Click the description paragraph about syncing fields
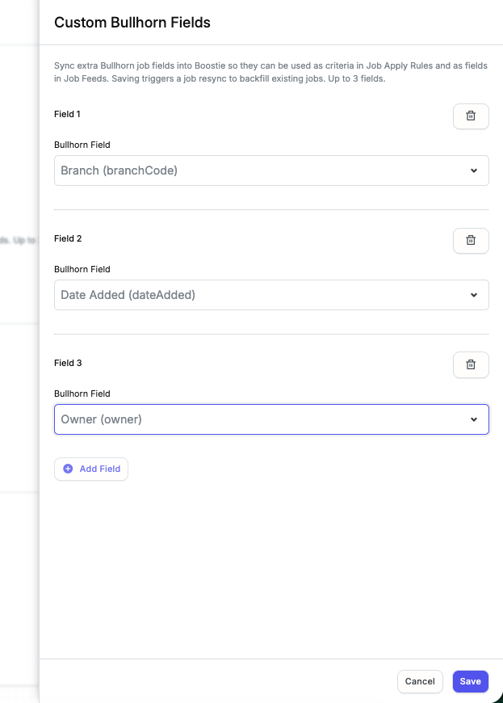 pos(270,72)
